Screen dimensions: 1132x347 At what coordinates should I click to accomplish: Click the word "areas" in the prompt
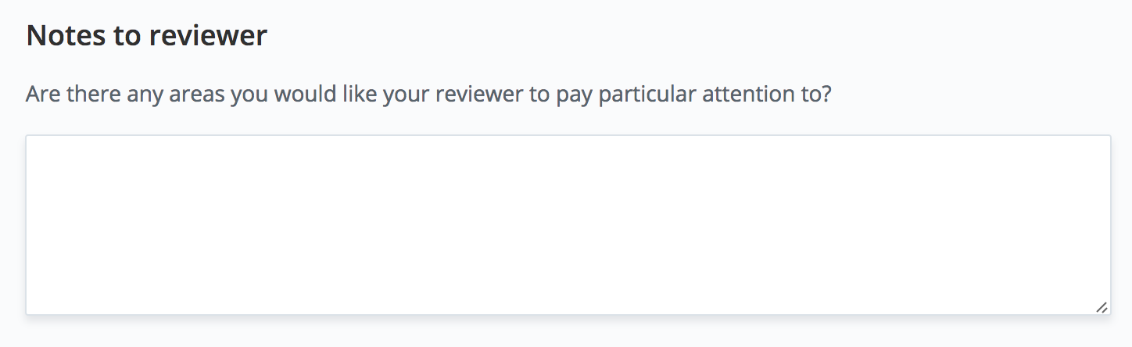pyautogui.click(x=195, y=95)
